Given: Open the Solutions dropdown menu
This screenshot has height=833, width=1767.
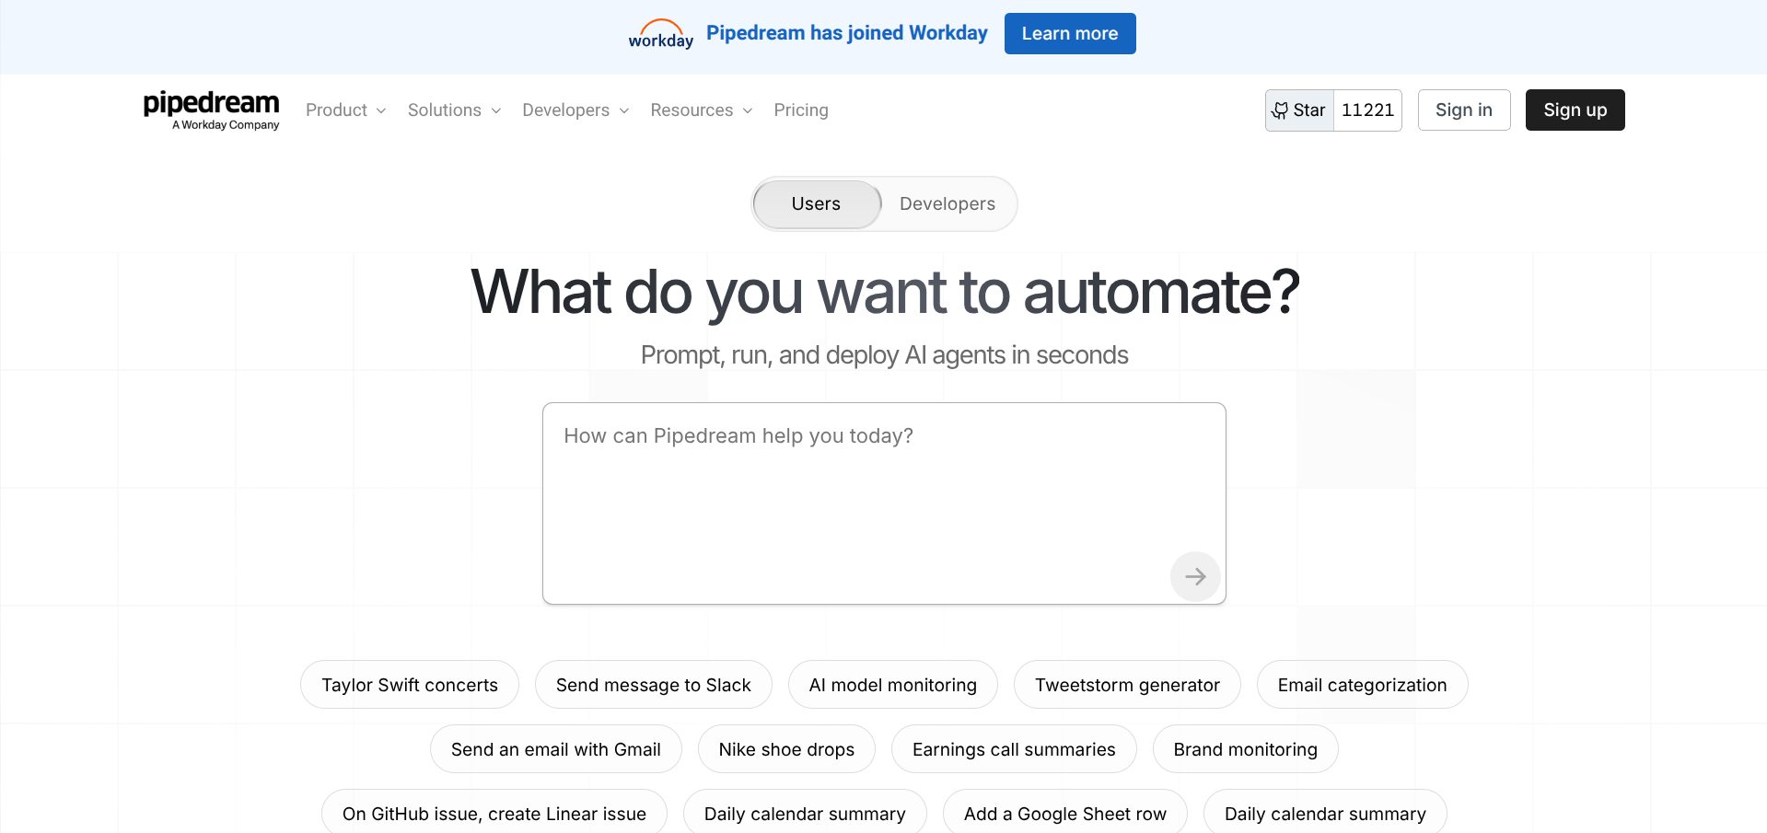Looking at the screenshot, I should point(454,110).
